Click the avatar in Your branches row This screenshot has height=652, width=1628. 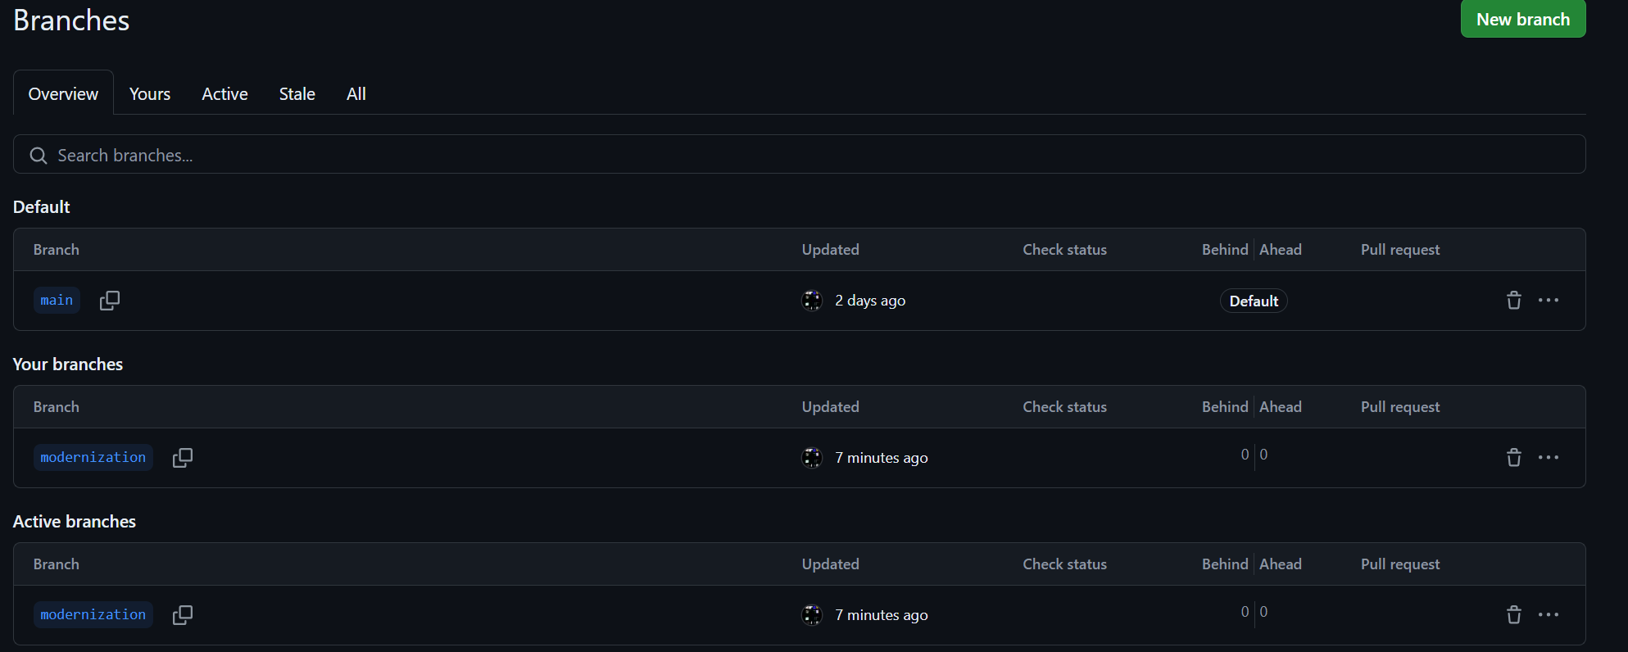(x=812, y=458)
